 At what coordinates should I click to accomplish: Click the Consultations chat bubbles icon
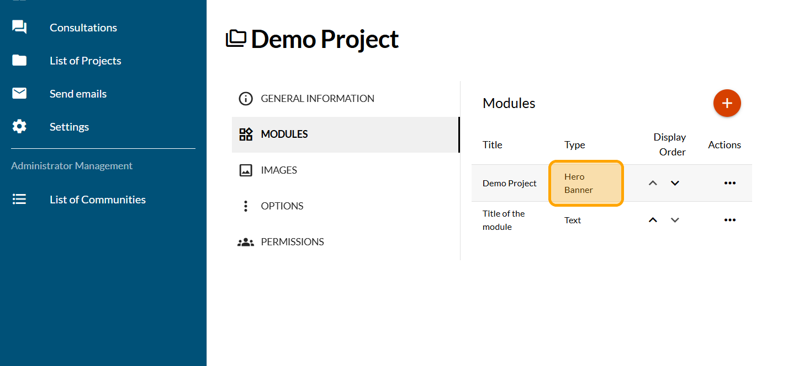[19, 28]
